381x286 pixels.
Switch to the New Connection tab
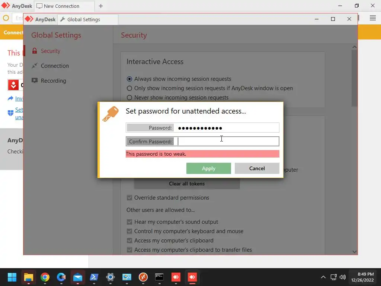(64, 6)
